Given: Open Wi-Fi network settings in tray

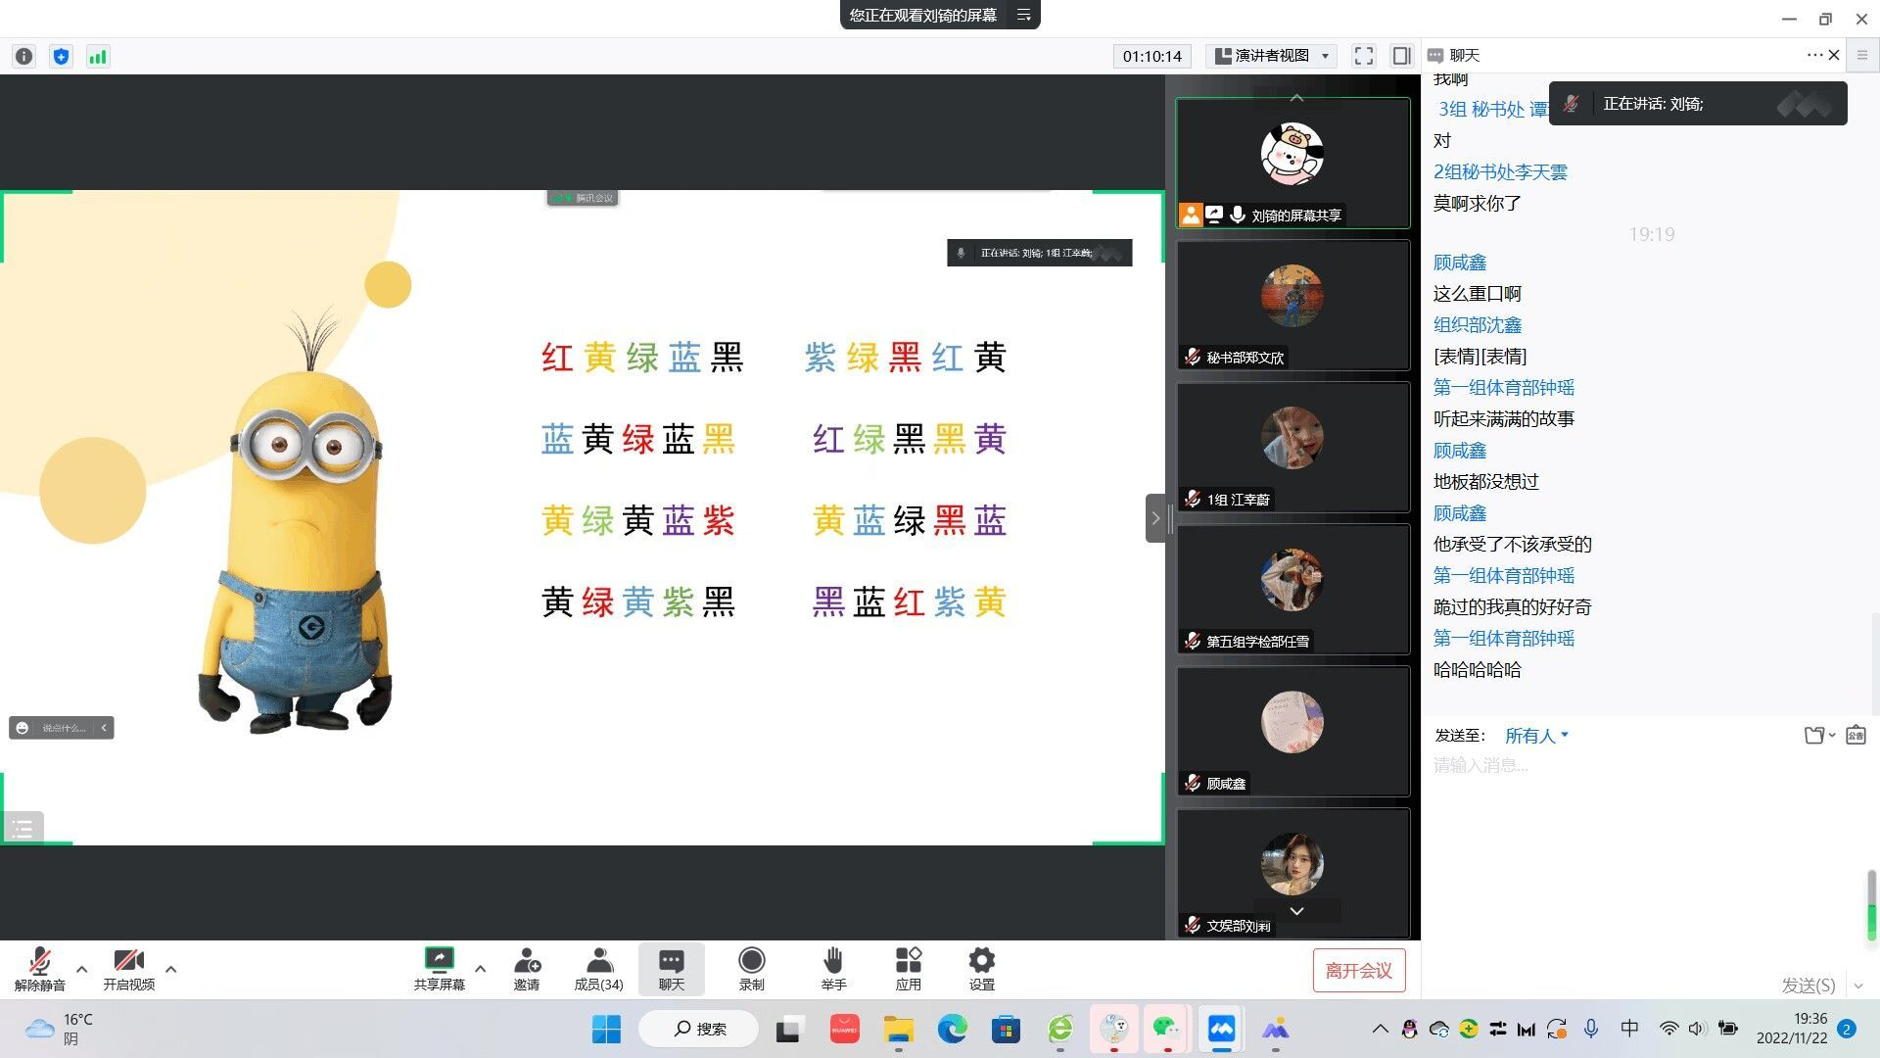Looking at the screenshot, I should pyautogui.click(x=1668, y=1029).
